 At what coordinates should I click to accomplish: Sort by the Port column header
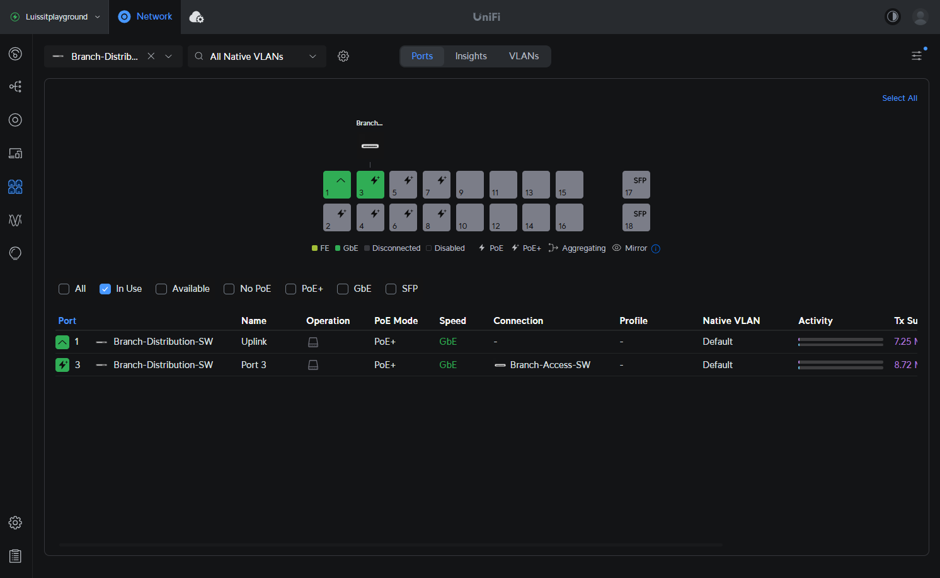pyautogui.click(x=67, y=321)
